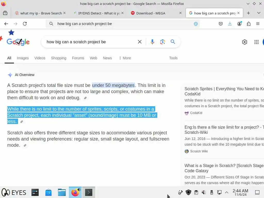Open the search Tools options
This screenshot has height=198, width=264.
point(173,58)
